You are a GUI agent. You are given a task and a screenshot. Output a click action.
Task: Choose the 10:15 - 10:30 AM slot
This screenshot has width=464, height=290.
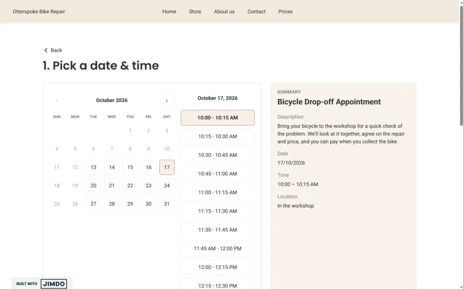pos(217,136)
